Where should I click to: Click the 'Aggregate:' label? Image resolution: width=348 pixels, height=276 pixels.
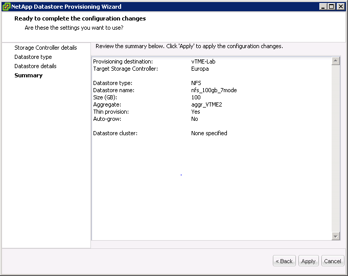[x=107, y=104]
